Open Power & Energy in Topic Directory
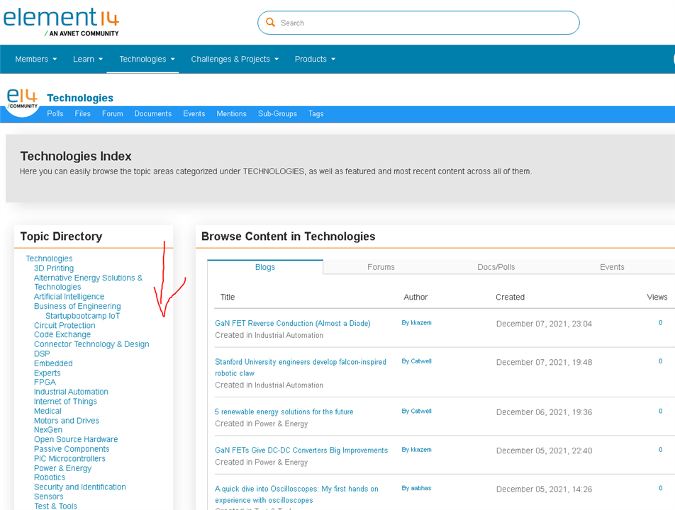The image size is (675, 510). click(63, 468)
